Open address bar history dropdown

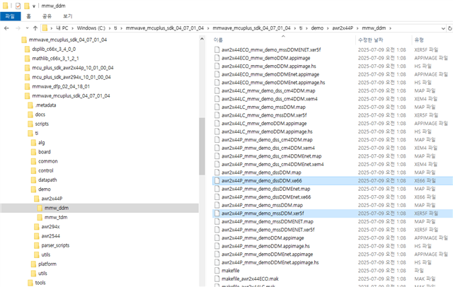443,28
